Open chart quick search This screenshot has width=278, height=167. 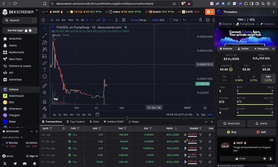pyautogui.click(x=200, y=20)
